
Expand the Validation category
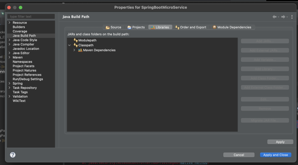pyautogui.click(x=9, y=96)
